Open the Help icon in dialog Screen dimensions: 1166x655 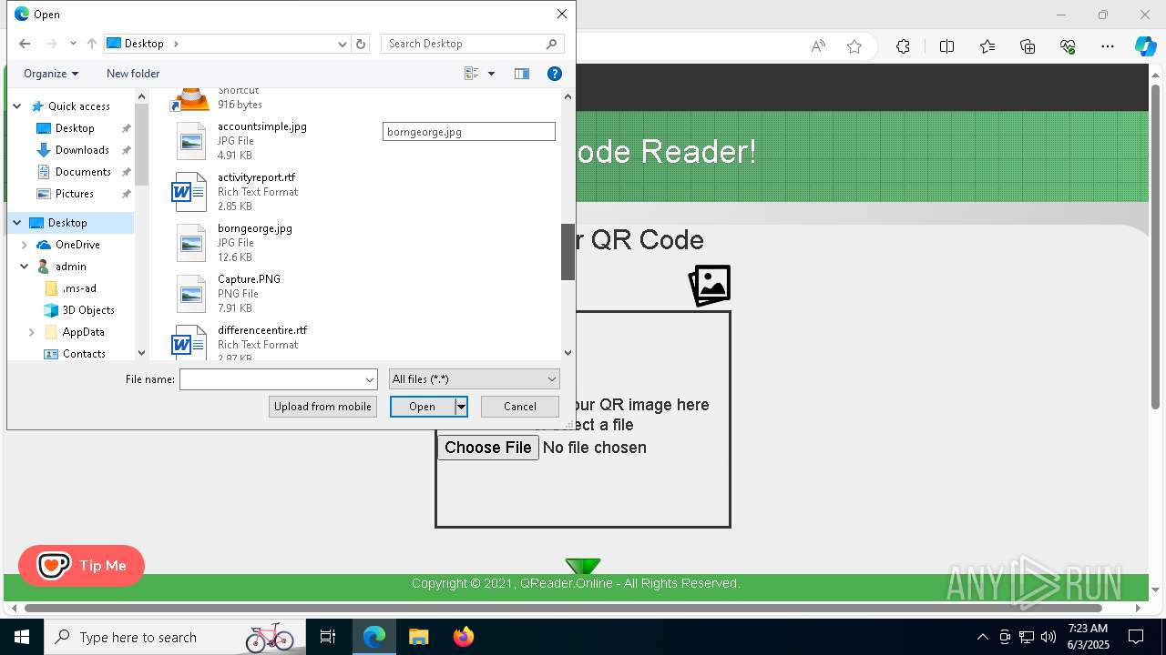pyautogui.click(x=554, y=74)
